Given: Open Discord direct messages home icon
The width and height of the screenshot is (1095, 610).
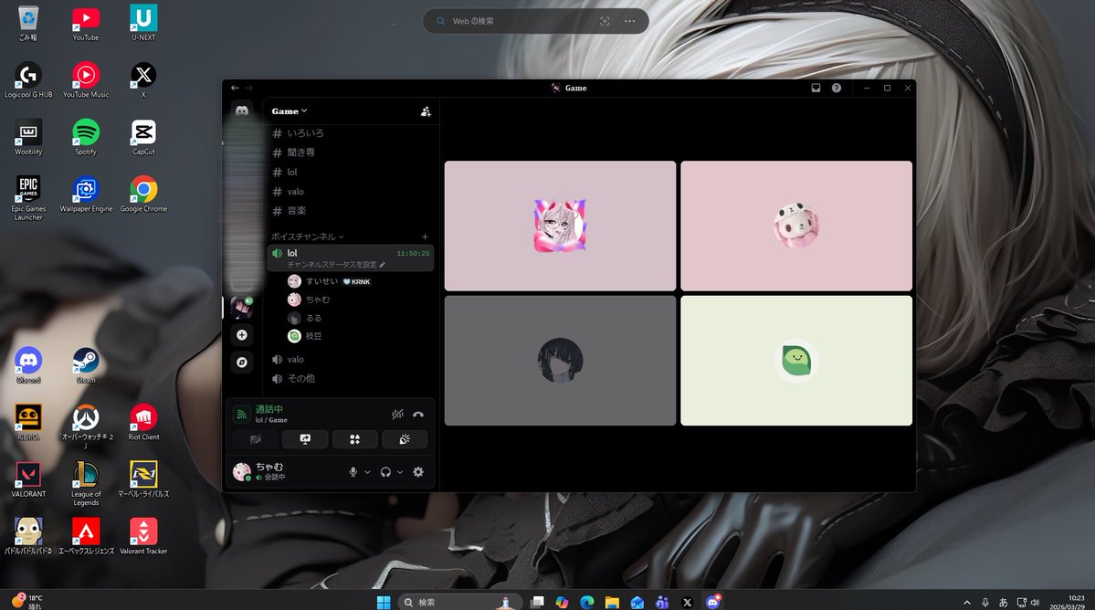Looking at the screenshot, I should click(242, 111).
